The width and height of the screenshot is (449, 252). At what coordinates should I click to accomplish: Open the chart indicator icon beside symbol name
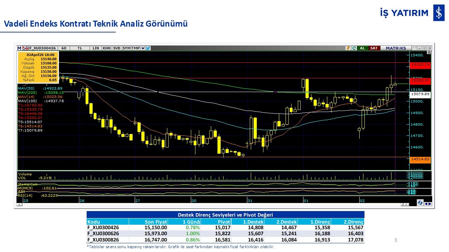[x=25, y=48]
